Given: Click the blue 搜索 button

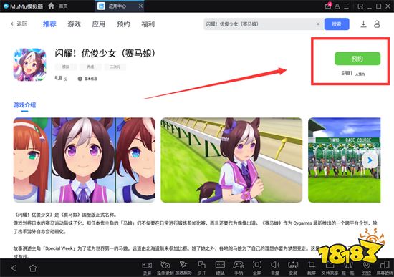Looking at the screenshot, I should click(337, 24).
